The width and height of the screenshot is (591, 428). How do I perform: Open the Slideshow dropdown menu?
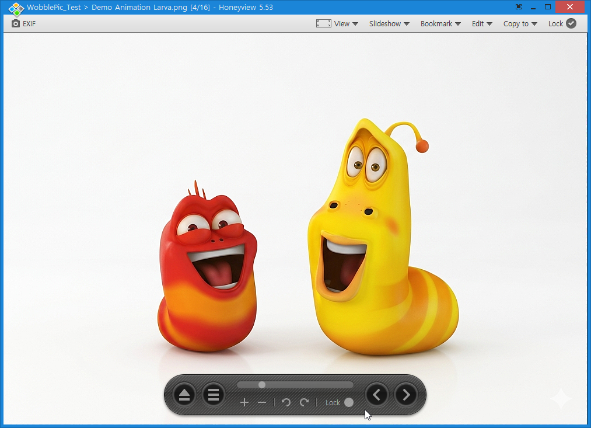pyautogui.click(x=389, y=24)
